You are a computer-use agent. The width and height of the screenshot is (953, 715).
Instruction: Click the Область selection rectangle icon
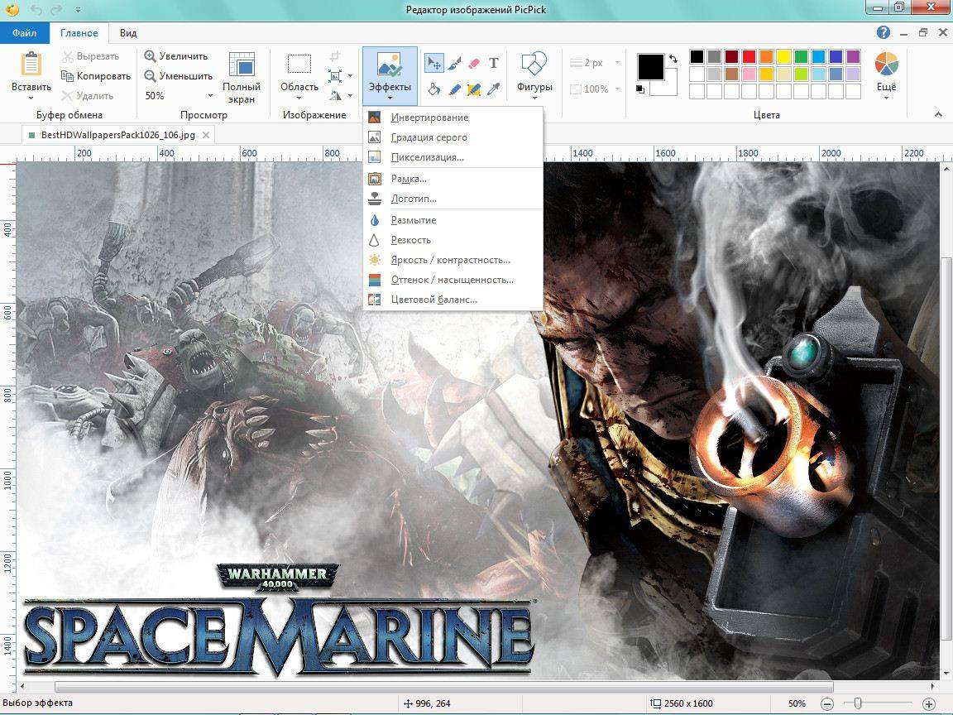click(x=299, y=65)
